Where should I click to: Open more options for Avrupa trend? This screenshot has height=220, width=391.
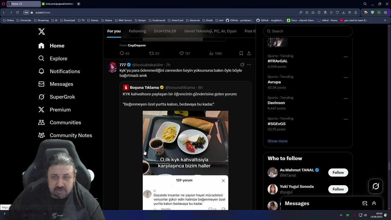click(x=345, y=78)
